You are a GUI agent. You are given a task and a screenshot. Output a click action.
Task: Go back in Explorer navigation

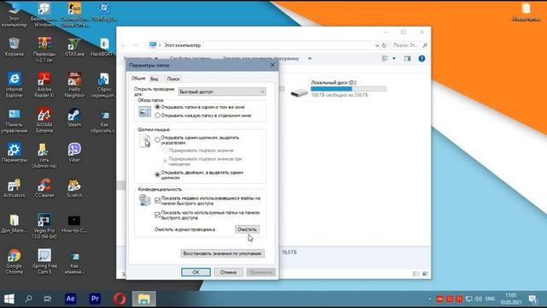tap(123, 45)
